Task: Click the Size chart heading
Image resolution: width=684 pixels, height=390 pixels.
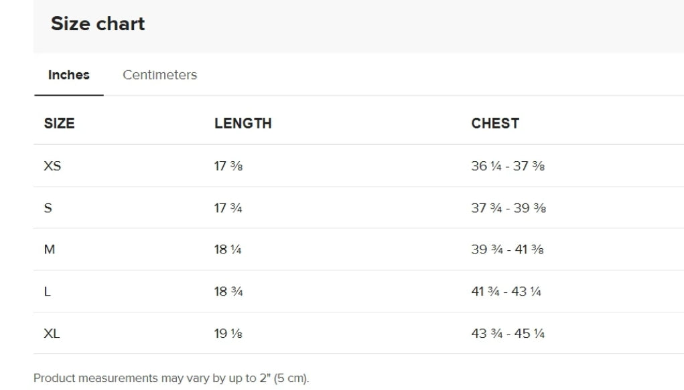Action: click(x=98, y=23)
